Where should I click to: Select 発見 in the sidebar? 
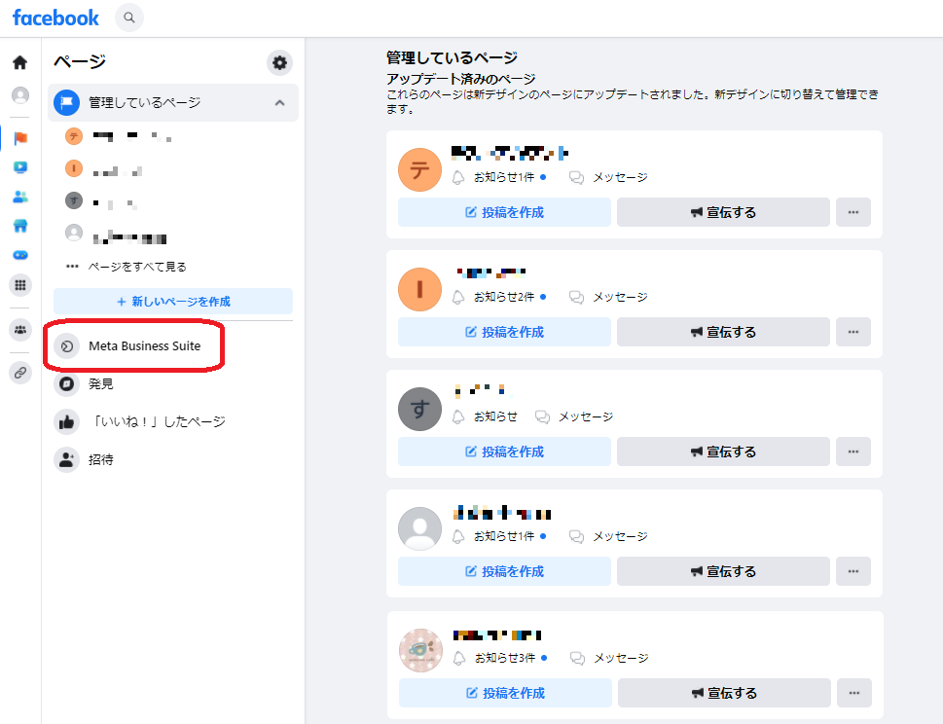pos(101,383)
